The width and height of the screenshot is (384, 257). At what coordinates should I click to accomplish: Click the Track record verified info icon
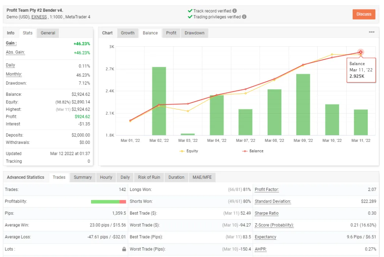pos(235,11)
